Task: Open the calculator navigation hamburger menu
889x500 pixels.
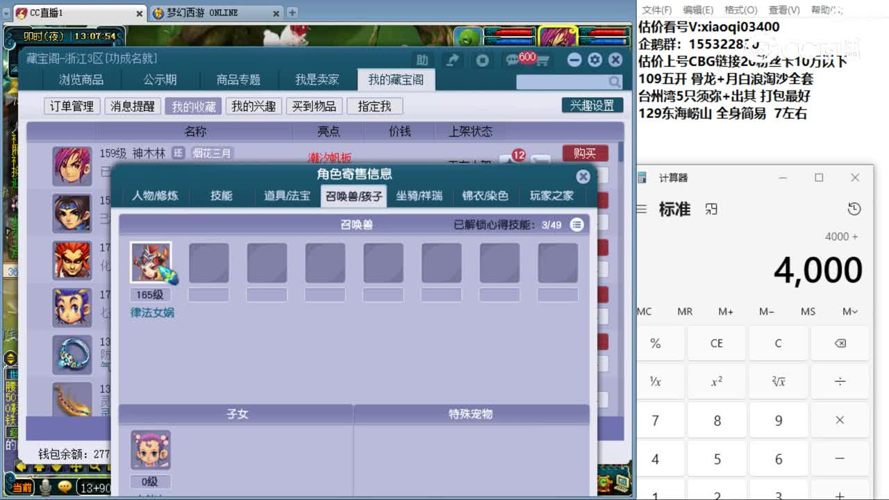Action: coord(642,209)
